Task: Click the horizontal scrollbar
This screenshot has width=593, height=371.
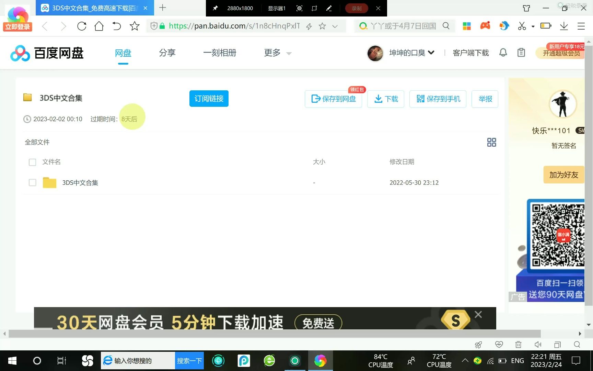Action: click(x=275, y=334)
